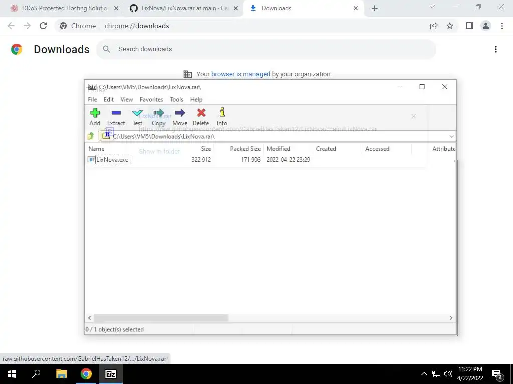This screenshot has height=384, width=513.
Task: Click the scroll right arrow in 7-Zip list
Action: pos(451,318)
